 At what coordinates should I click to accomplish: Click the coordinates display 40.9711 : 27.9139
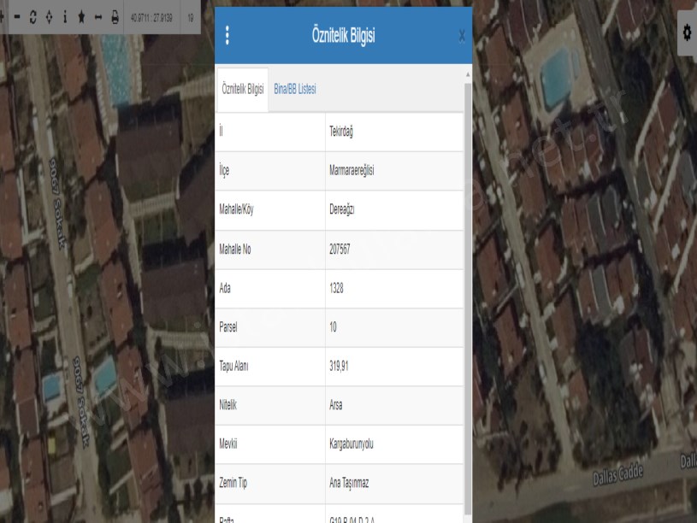pos(152,17)
